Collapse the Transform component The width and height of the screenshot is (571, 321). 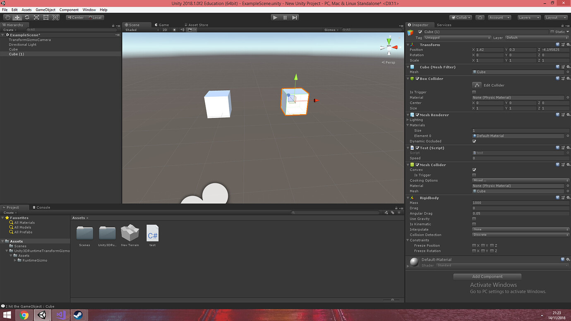click(408, 45)
